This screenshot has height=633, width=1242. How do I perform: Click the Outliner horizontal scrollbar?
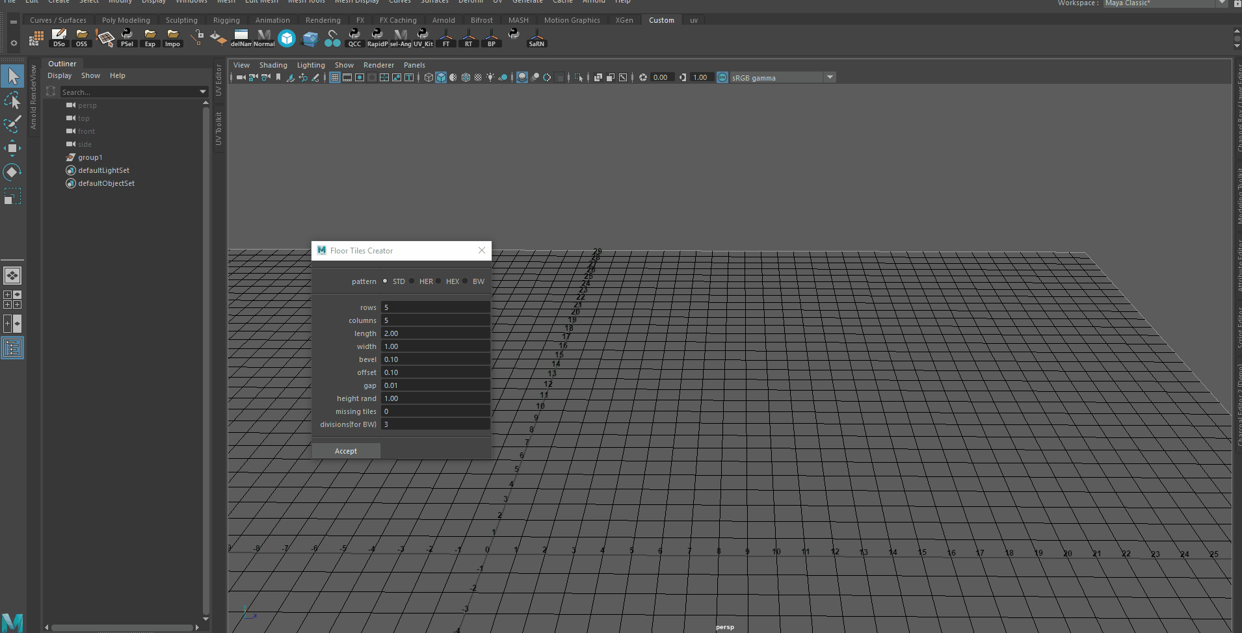122,627
